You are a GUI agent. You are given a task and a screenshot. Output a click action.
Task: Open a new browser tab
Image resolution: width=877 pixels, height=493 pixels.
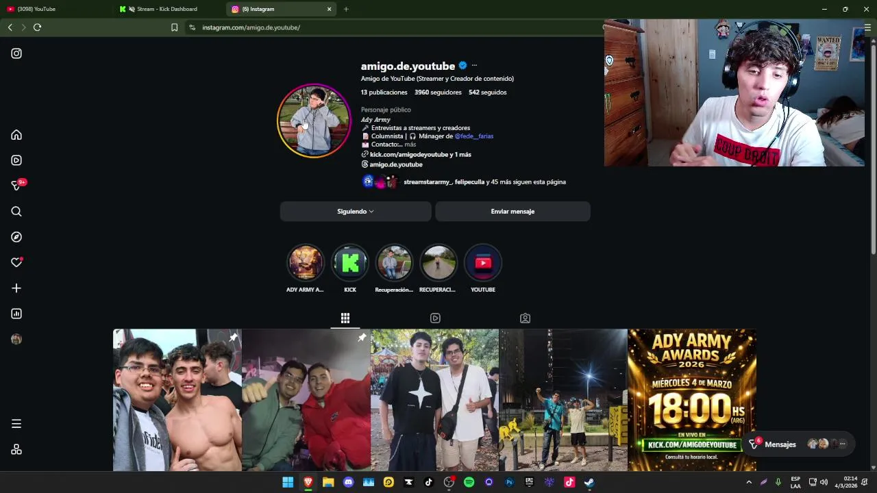pos(346,9)
